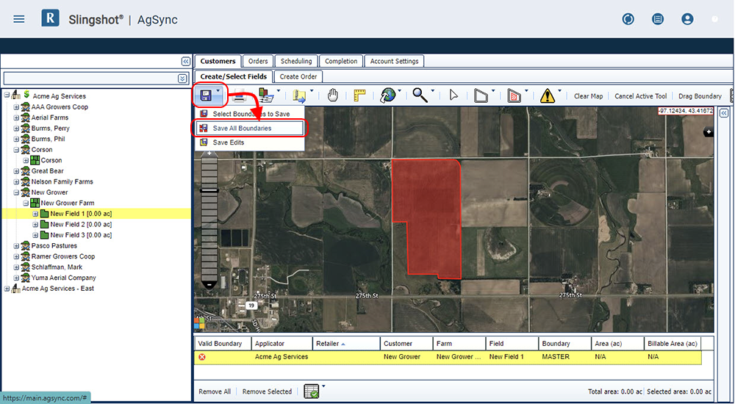Click MASTER cell in boundary row
735x404 pixels.
[x=556, y=357]
